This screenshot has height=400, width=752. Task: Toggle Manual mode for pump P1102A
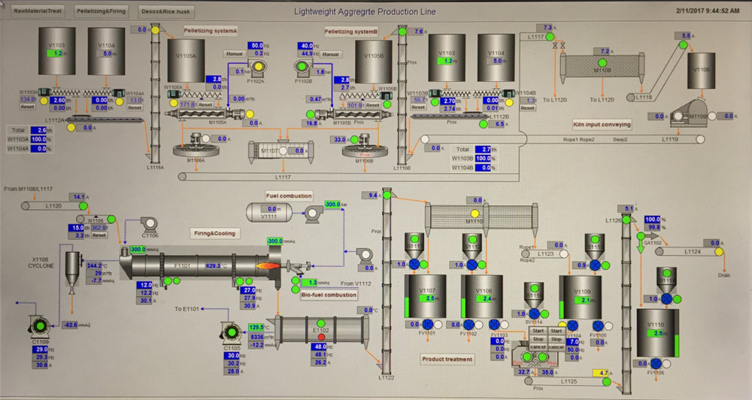tap(235, 53)
